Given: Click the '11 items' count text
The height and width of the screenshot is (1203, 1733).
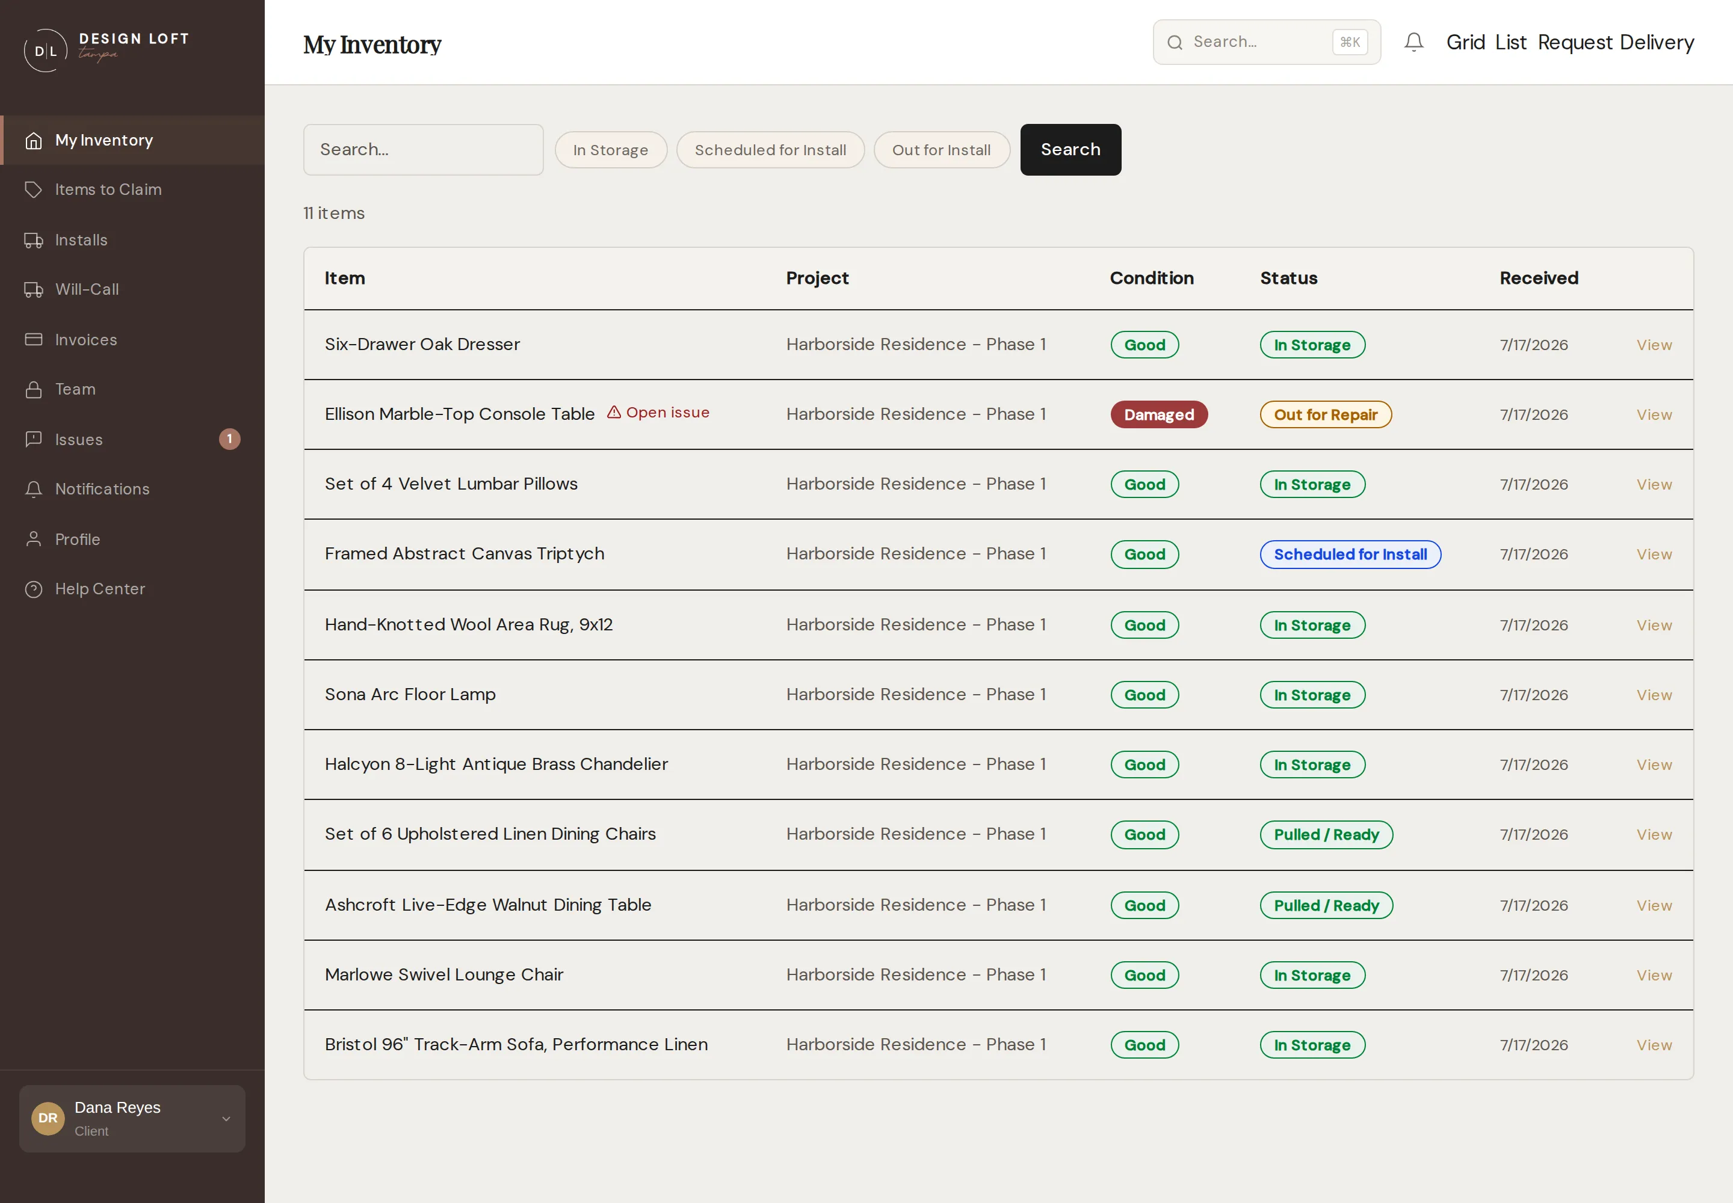Looking at the screenshot, I should (333, 214).
